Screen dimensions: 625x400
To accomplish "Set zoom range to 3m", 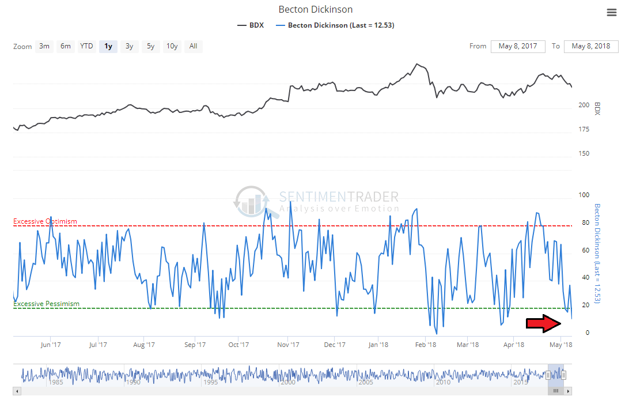I will (x=44, y=46).
